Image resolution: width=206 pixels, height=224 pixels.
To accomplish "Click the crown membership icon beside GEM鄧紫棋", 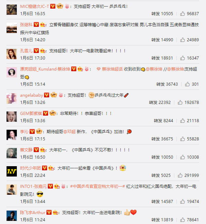I will 53,113.
